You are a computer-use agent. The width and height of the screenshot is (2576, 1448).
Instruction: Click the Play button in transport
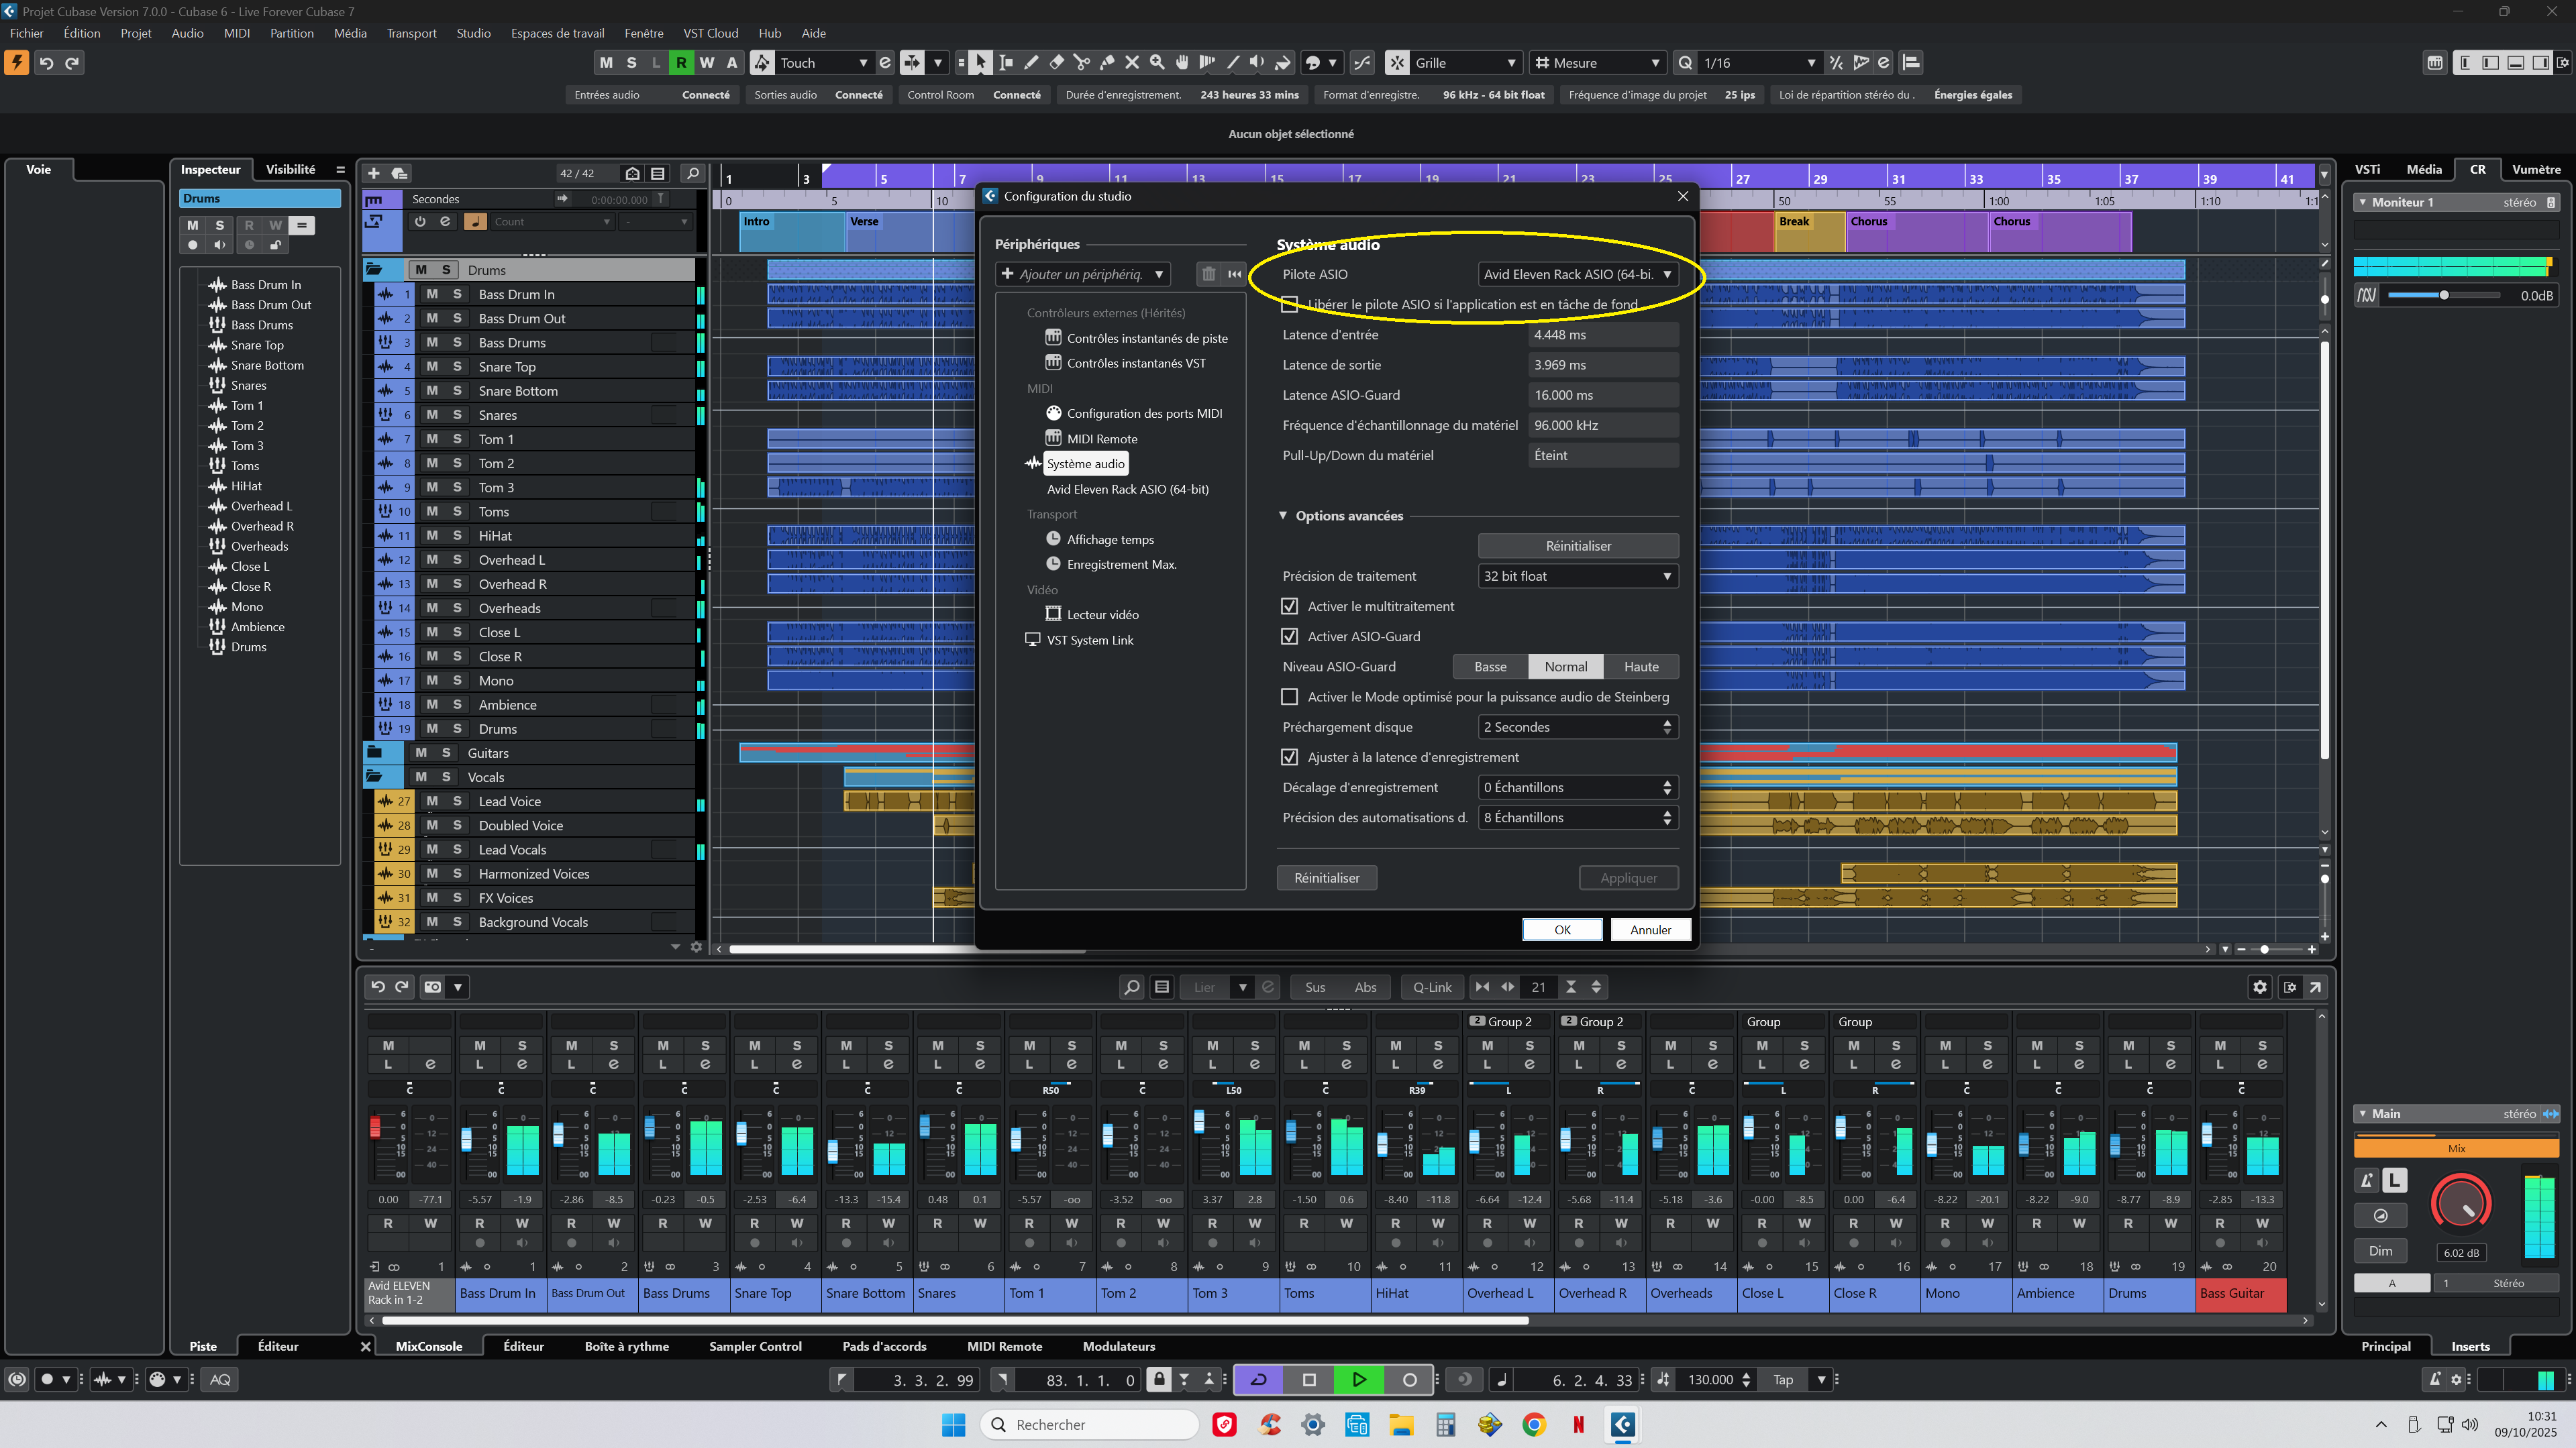coord(1358,1379)
